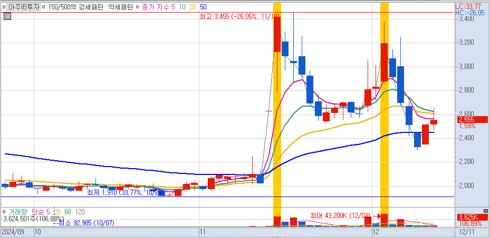Click the 2,000 price axis label
The height and width of the screenshot is (238, 490).
(x=466, y=185)
